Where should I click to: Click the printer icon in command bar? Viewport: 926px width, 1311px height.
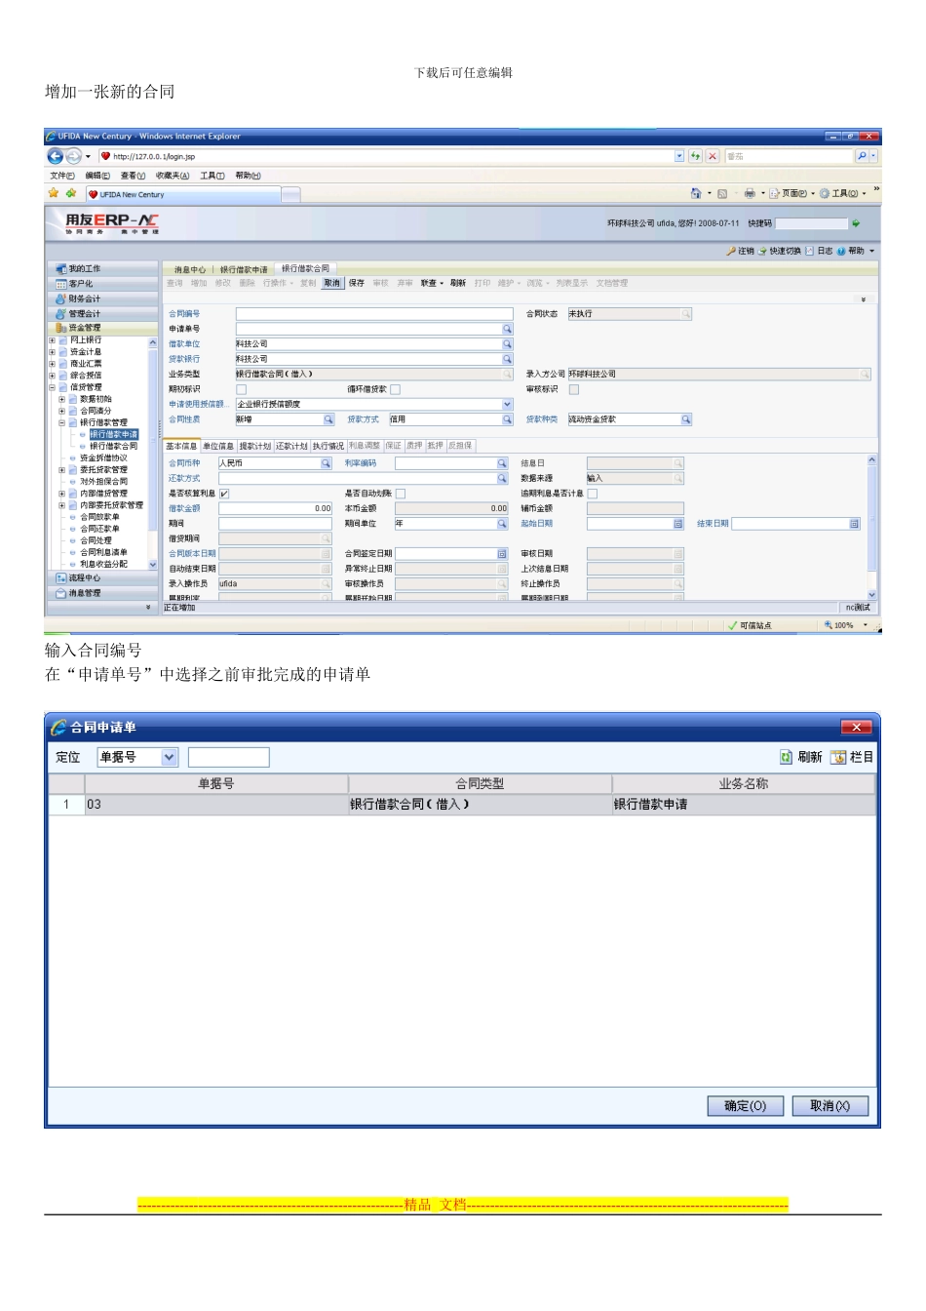[x=750, y=193]
